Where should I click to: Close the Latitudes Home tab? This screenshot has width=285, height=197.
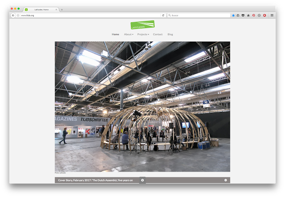click(57, 10)
